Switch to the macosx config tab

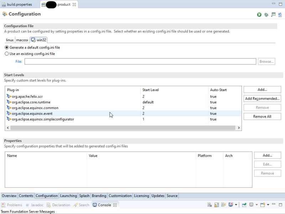pyautogui.click(x=22, y=40)
